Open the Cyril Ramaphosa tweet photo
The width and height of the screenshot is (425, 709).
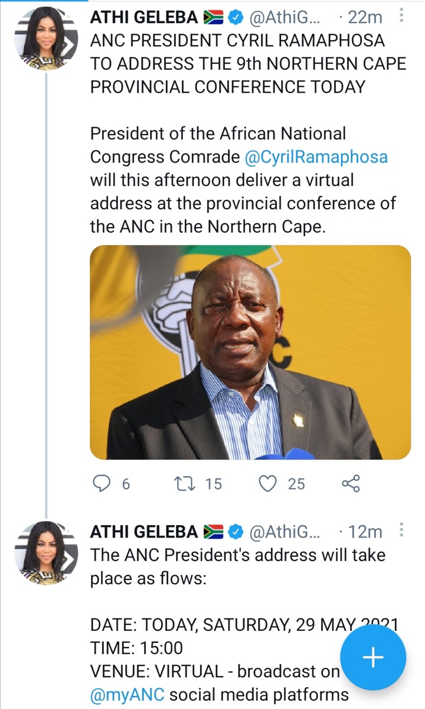(x=250, y=352)
